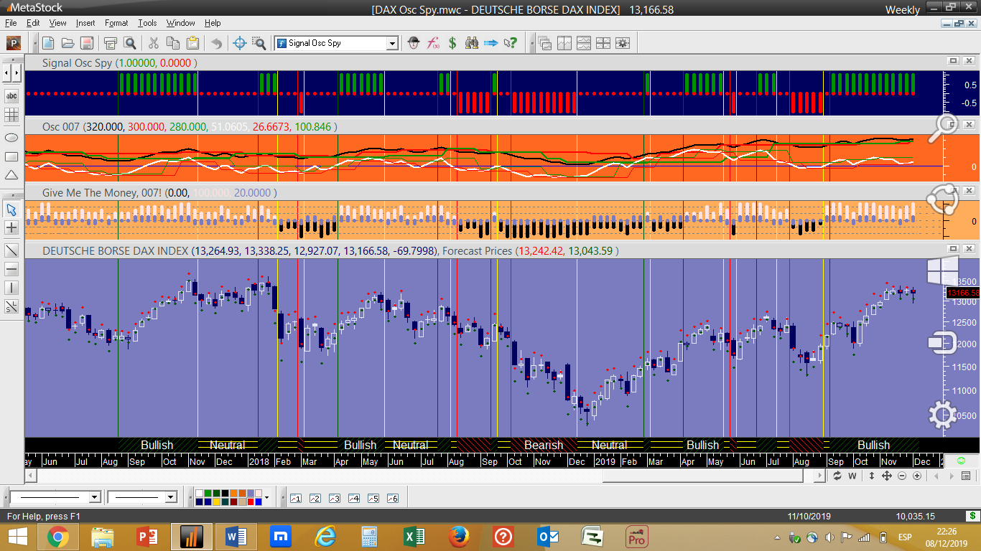Expand the color palette dropdown arrow
981x551 pixels.
click(x=267, y=497)
